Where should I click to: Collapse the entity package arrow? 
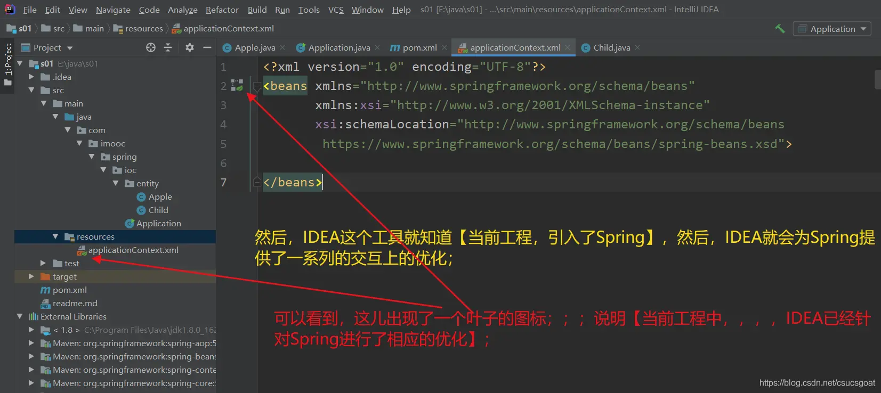pos(116,183)
